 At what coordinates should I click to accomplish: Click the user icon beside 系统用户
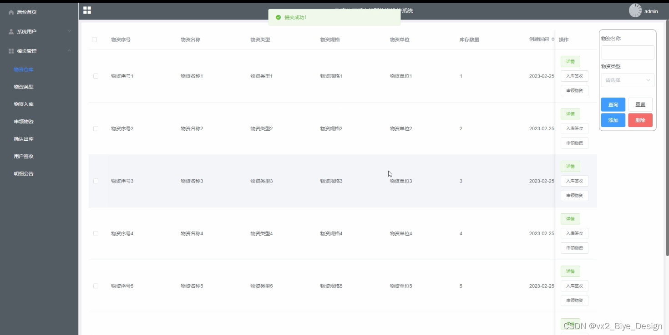(x=11, y=32)
